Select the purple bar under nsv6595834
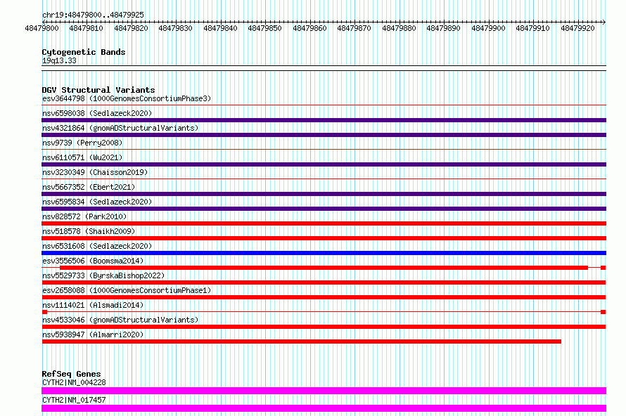The height and width of the screenshot is (416, 626). [x=324, y=209]
